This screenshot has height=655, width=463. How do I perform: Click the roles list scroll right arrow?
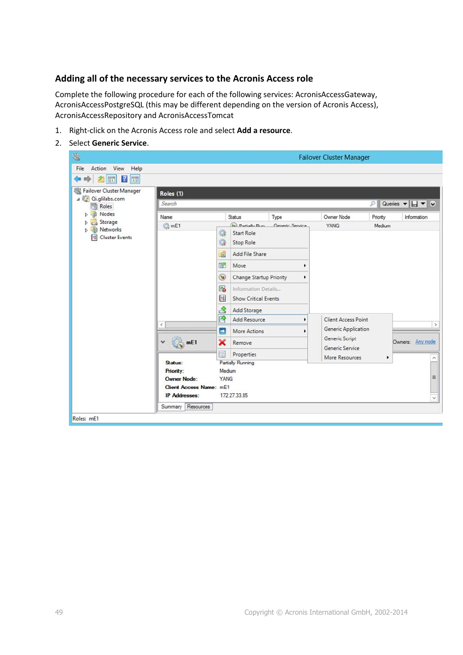pos(435,324)
